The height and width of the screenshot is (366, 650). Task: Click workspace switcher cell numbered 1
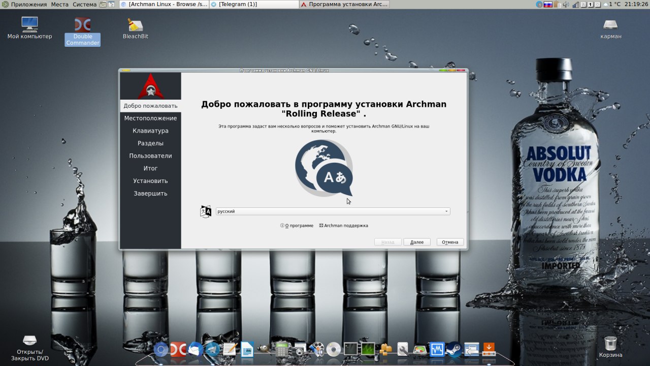(591, 5)
